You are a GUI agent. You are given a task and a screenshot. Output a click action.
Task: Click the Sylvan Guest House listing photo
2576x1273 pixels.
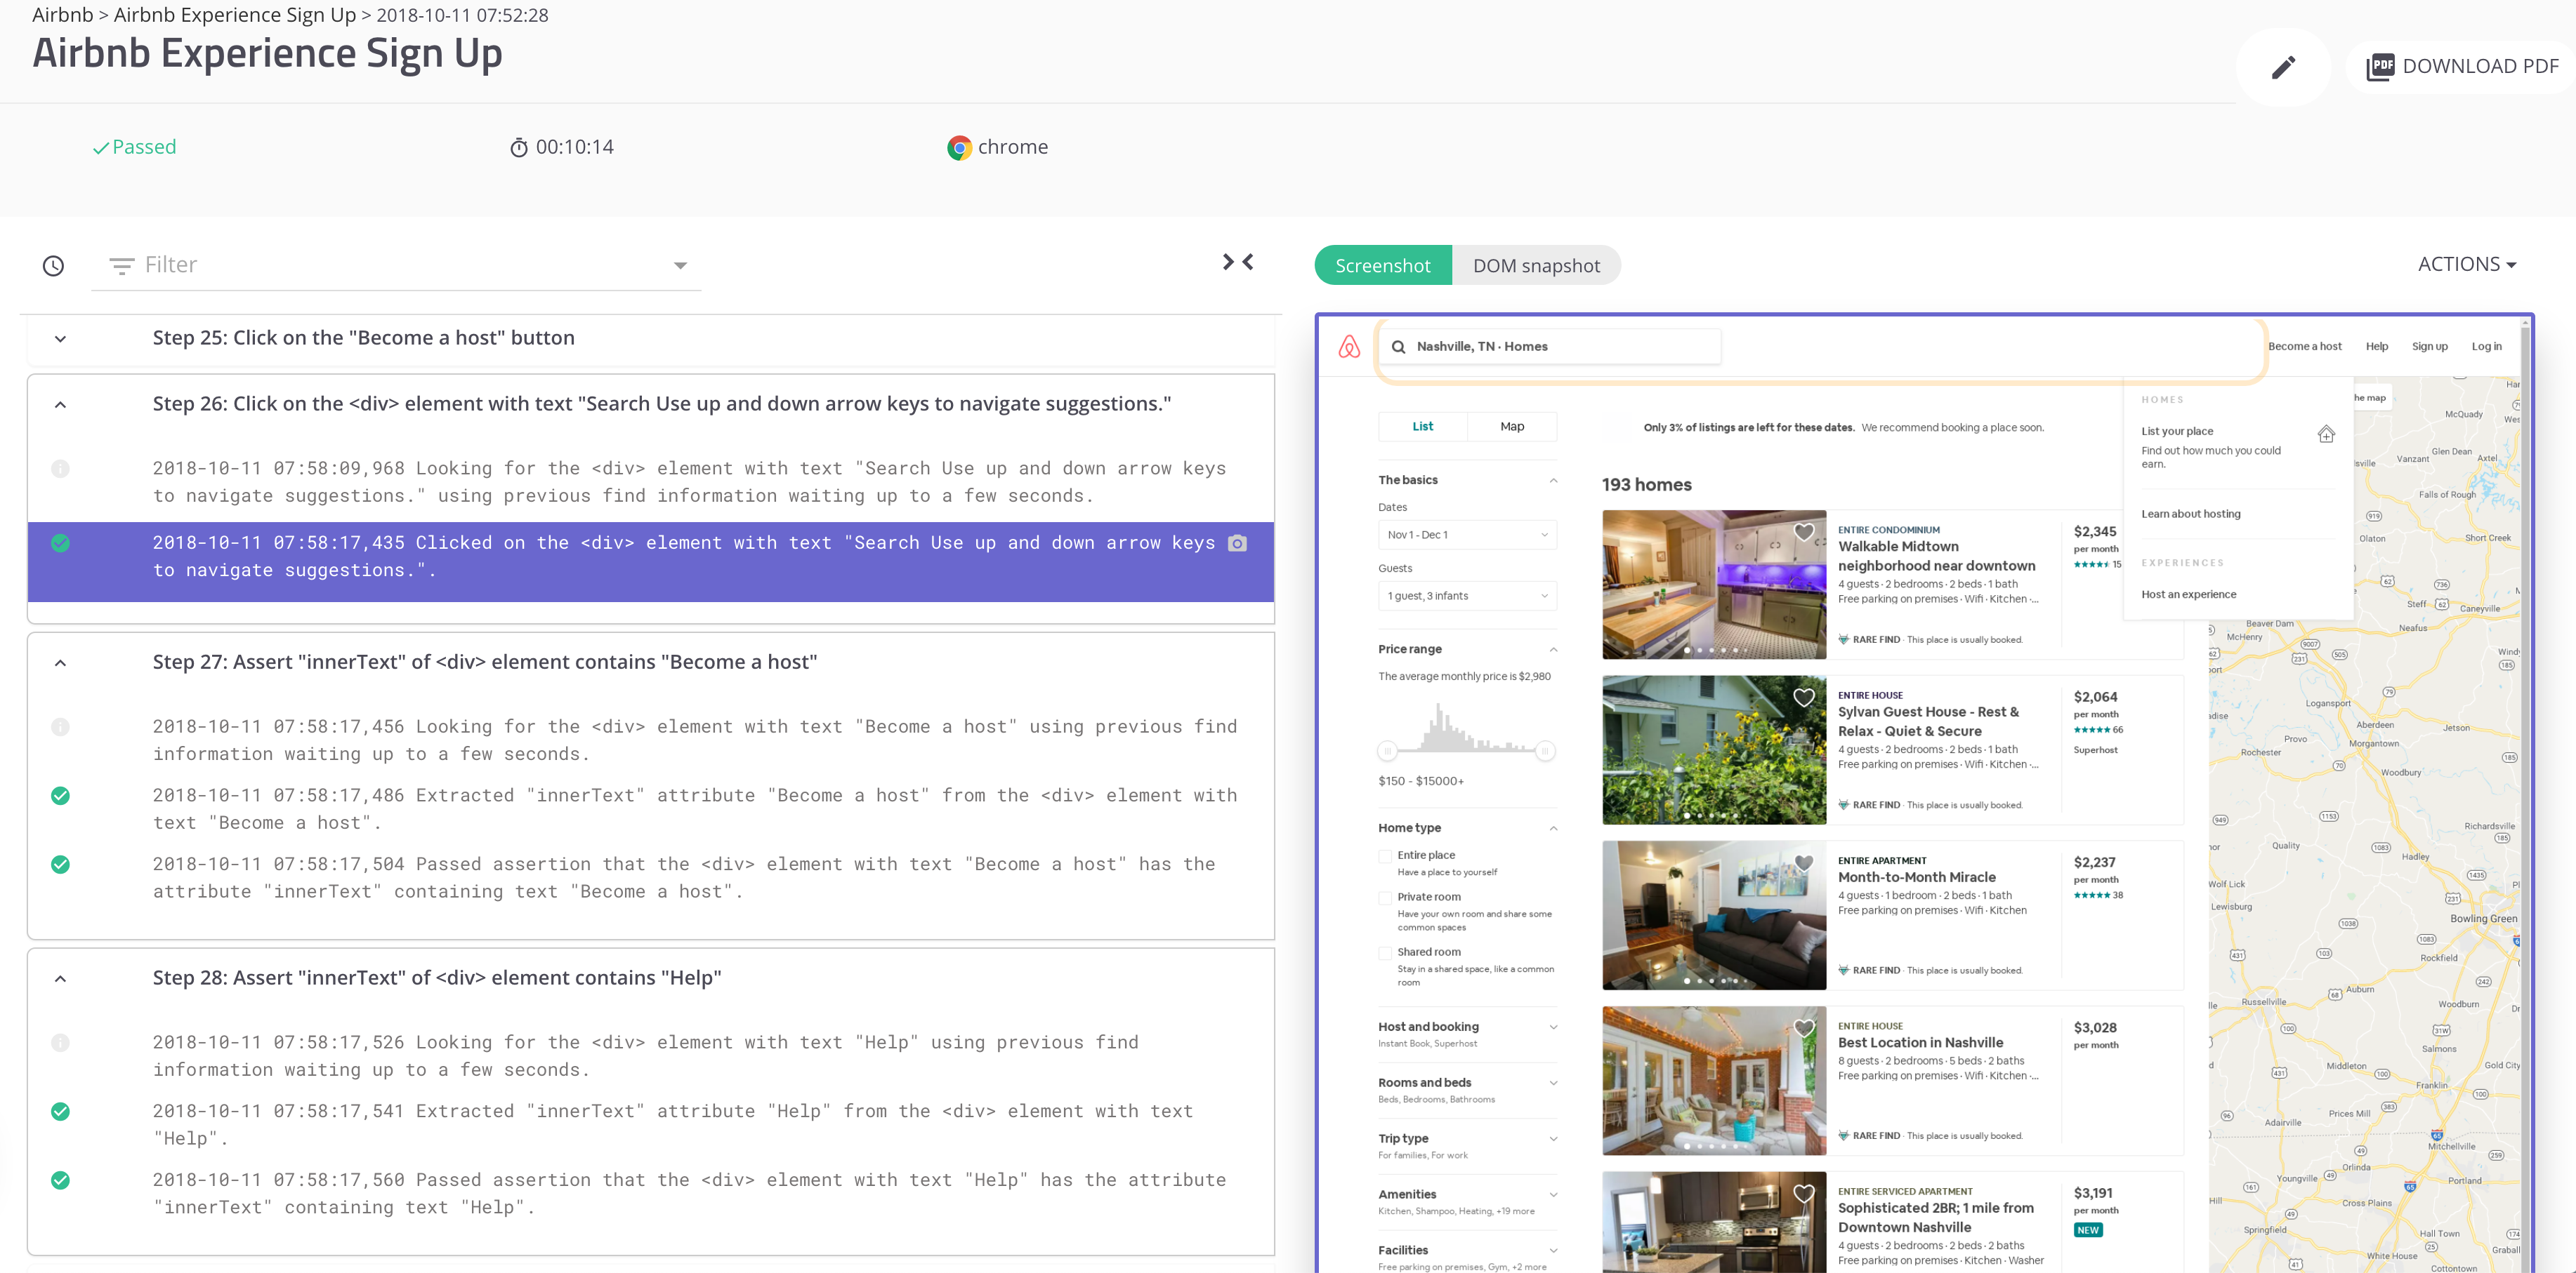[x=1714, y=750]
